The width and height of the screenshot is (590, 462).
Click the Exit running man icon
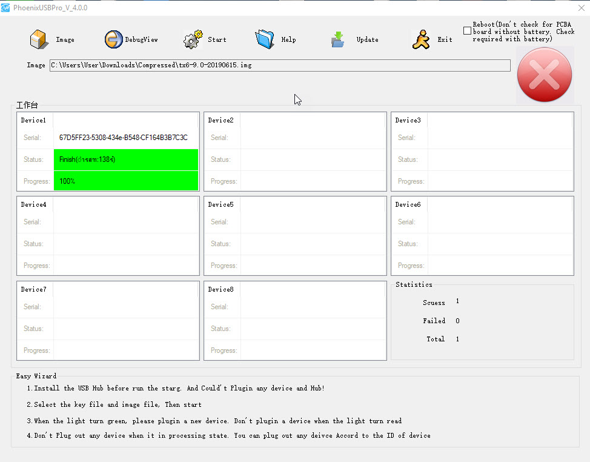(421, 39)
